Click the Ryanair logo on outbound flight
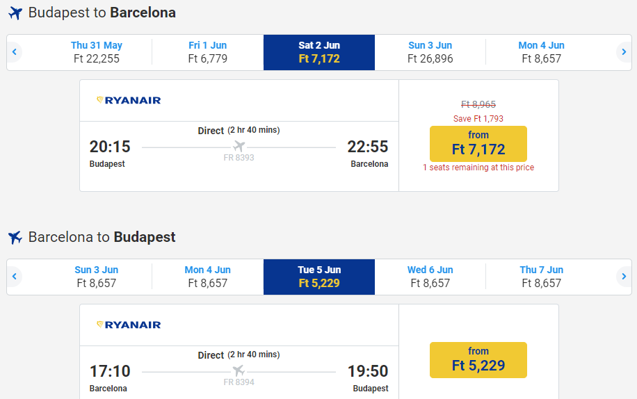637x399 pixels. tap(129, 101)
